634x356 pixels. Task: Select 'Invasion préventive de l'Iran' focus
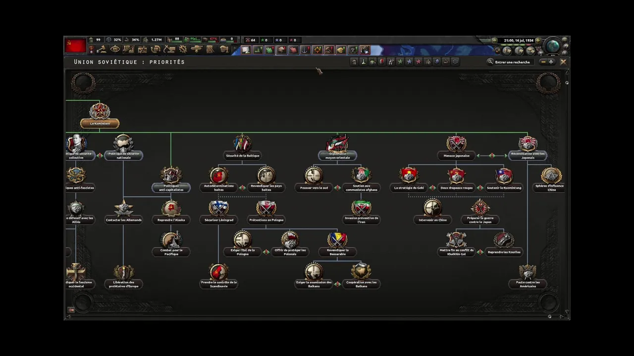[x=362, y=211]
